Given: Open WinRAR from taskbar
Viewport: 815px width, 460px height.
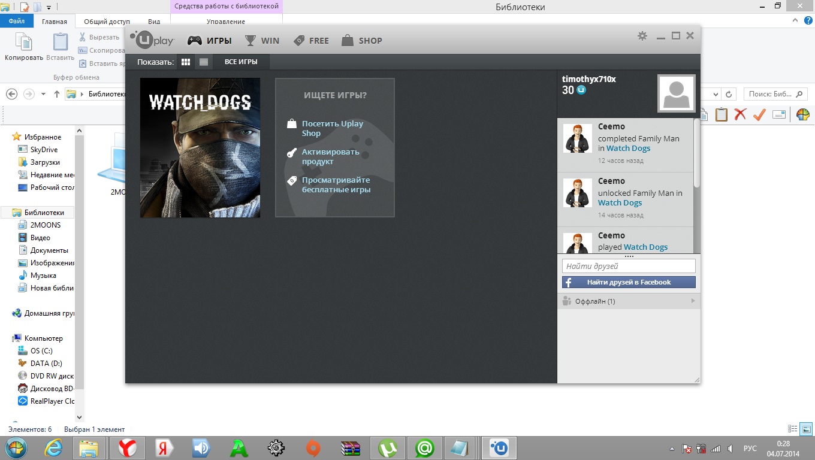Looking at the screenshot, I should click(x=350, y=448).
